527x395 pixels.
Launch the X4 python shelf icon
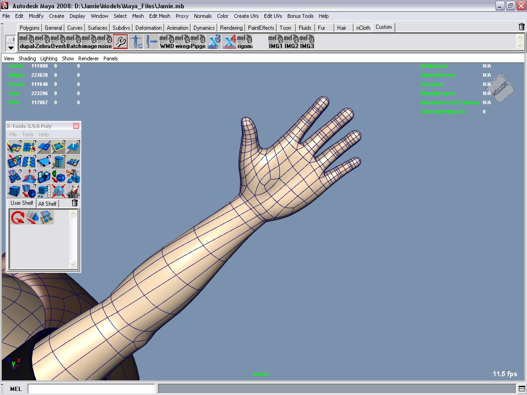click(230, 42)
